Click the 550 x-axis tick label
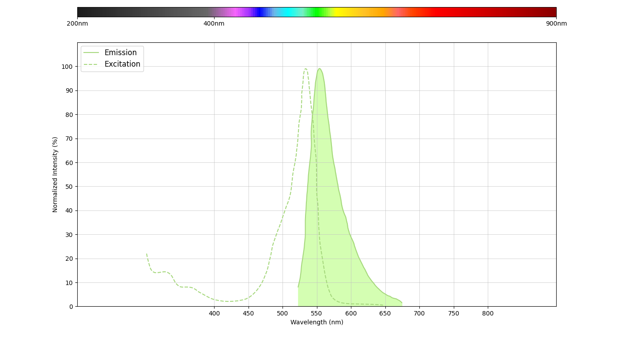 tap(317, 313)
